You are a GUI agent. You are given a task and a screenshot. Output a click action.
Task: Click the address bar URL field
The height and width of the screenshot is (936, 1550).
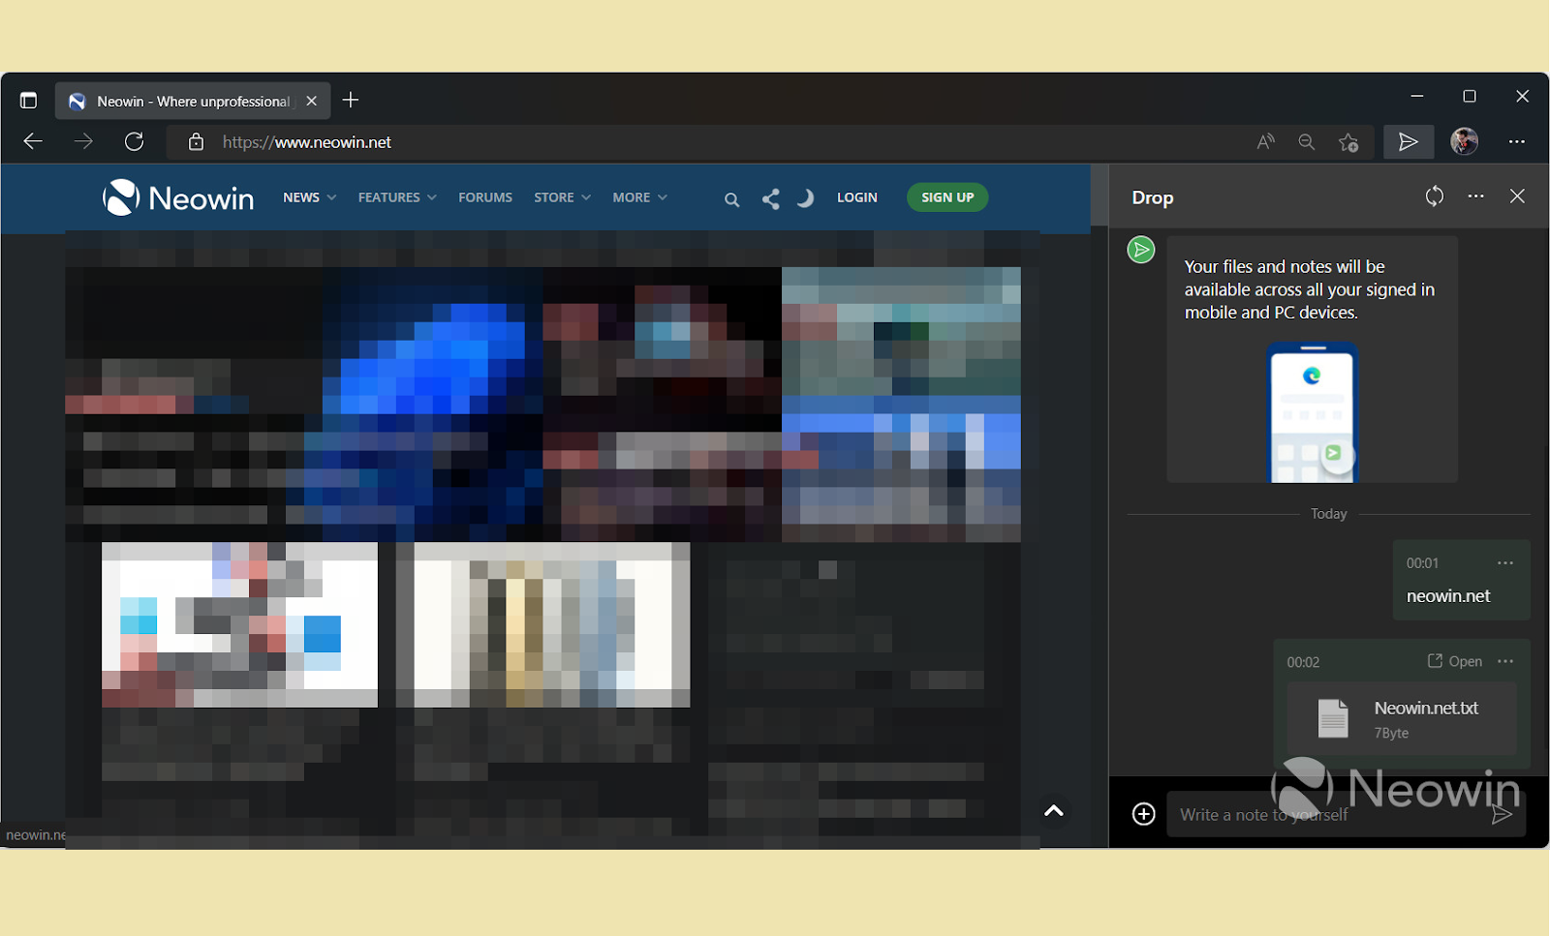717,142
